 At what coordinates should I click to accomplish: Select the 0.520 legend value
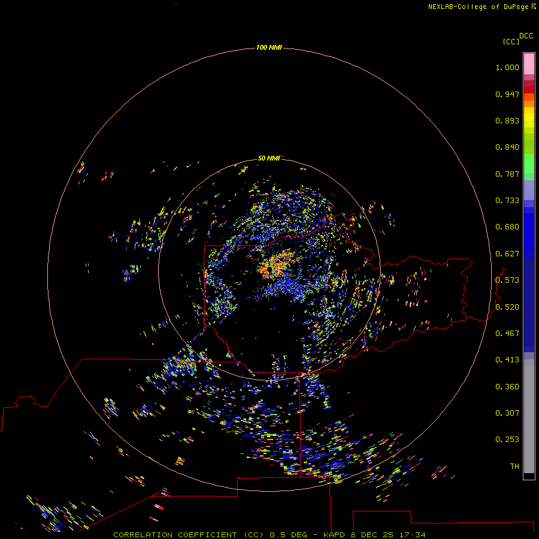tap(507, 307)
